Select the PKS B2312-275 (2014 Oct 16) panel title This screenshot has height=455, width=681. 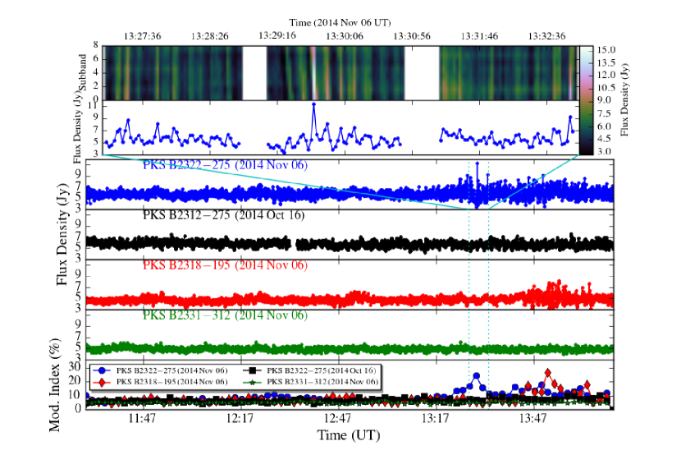(x=225, y=216)
